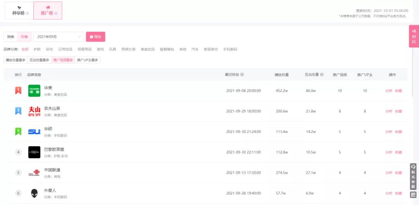Filter by 鞋帽箱包 category

[x=167, y=50]
